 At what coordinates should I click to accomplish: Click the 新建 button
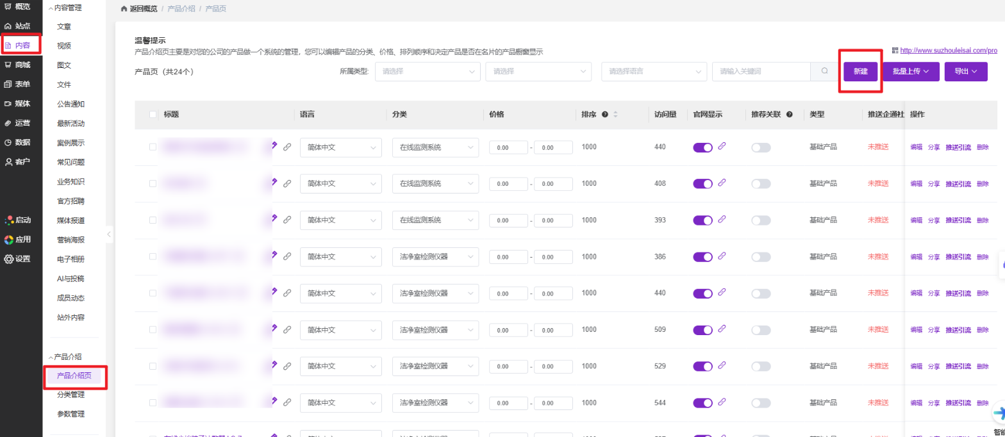pos(860,72)
